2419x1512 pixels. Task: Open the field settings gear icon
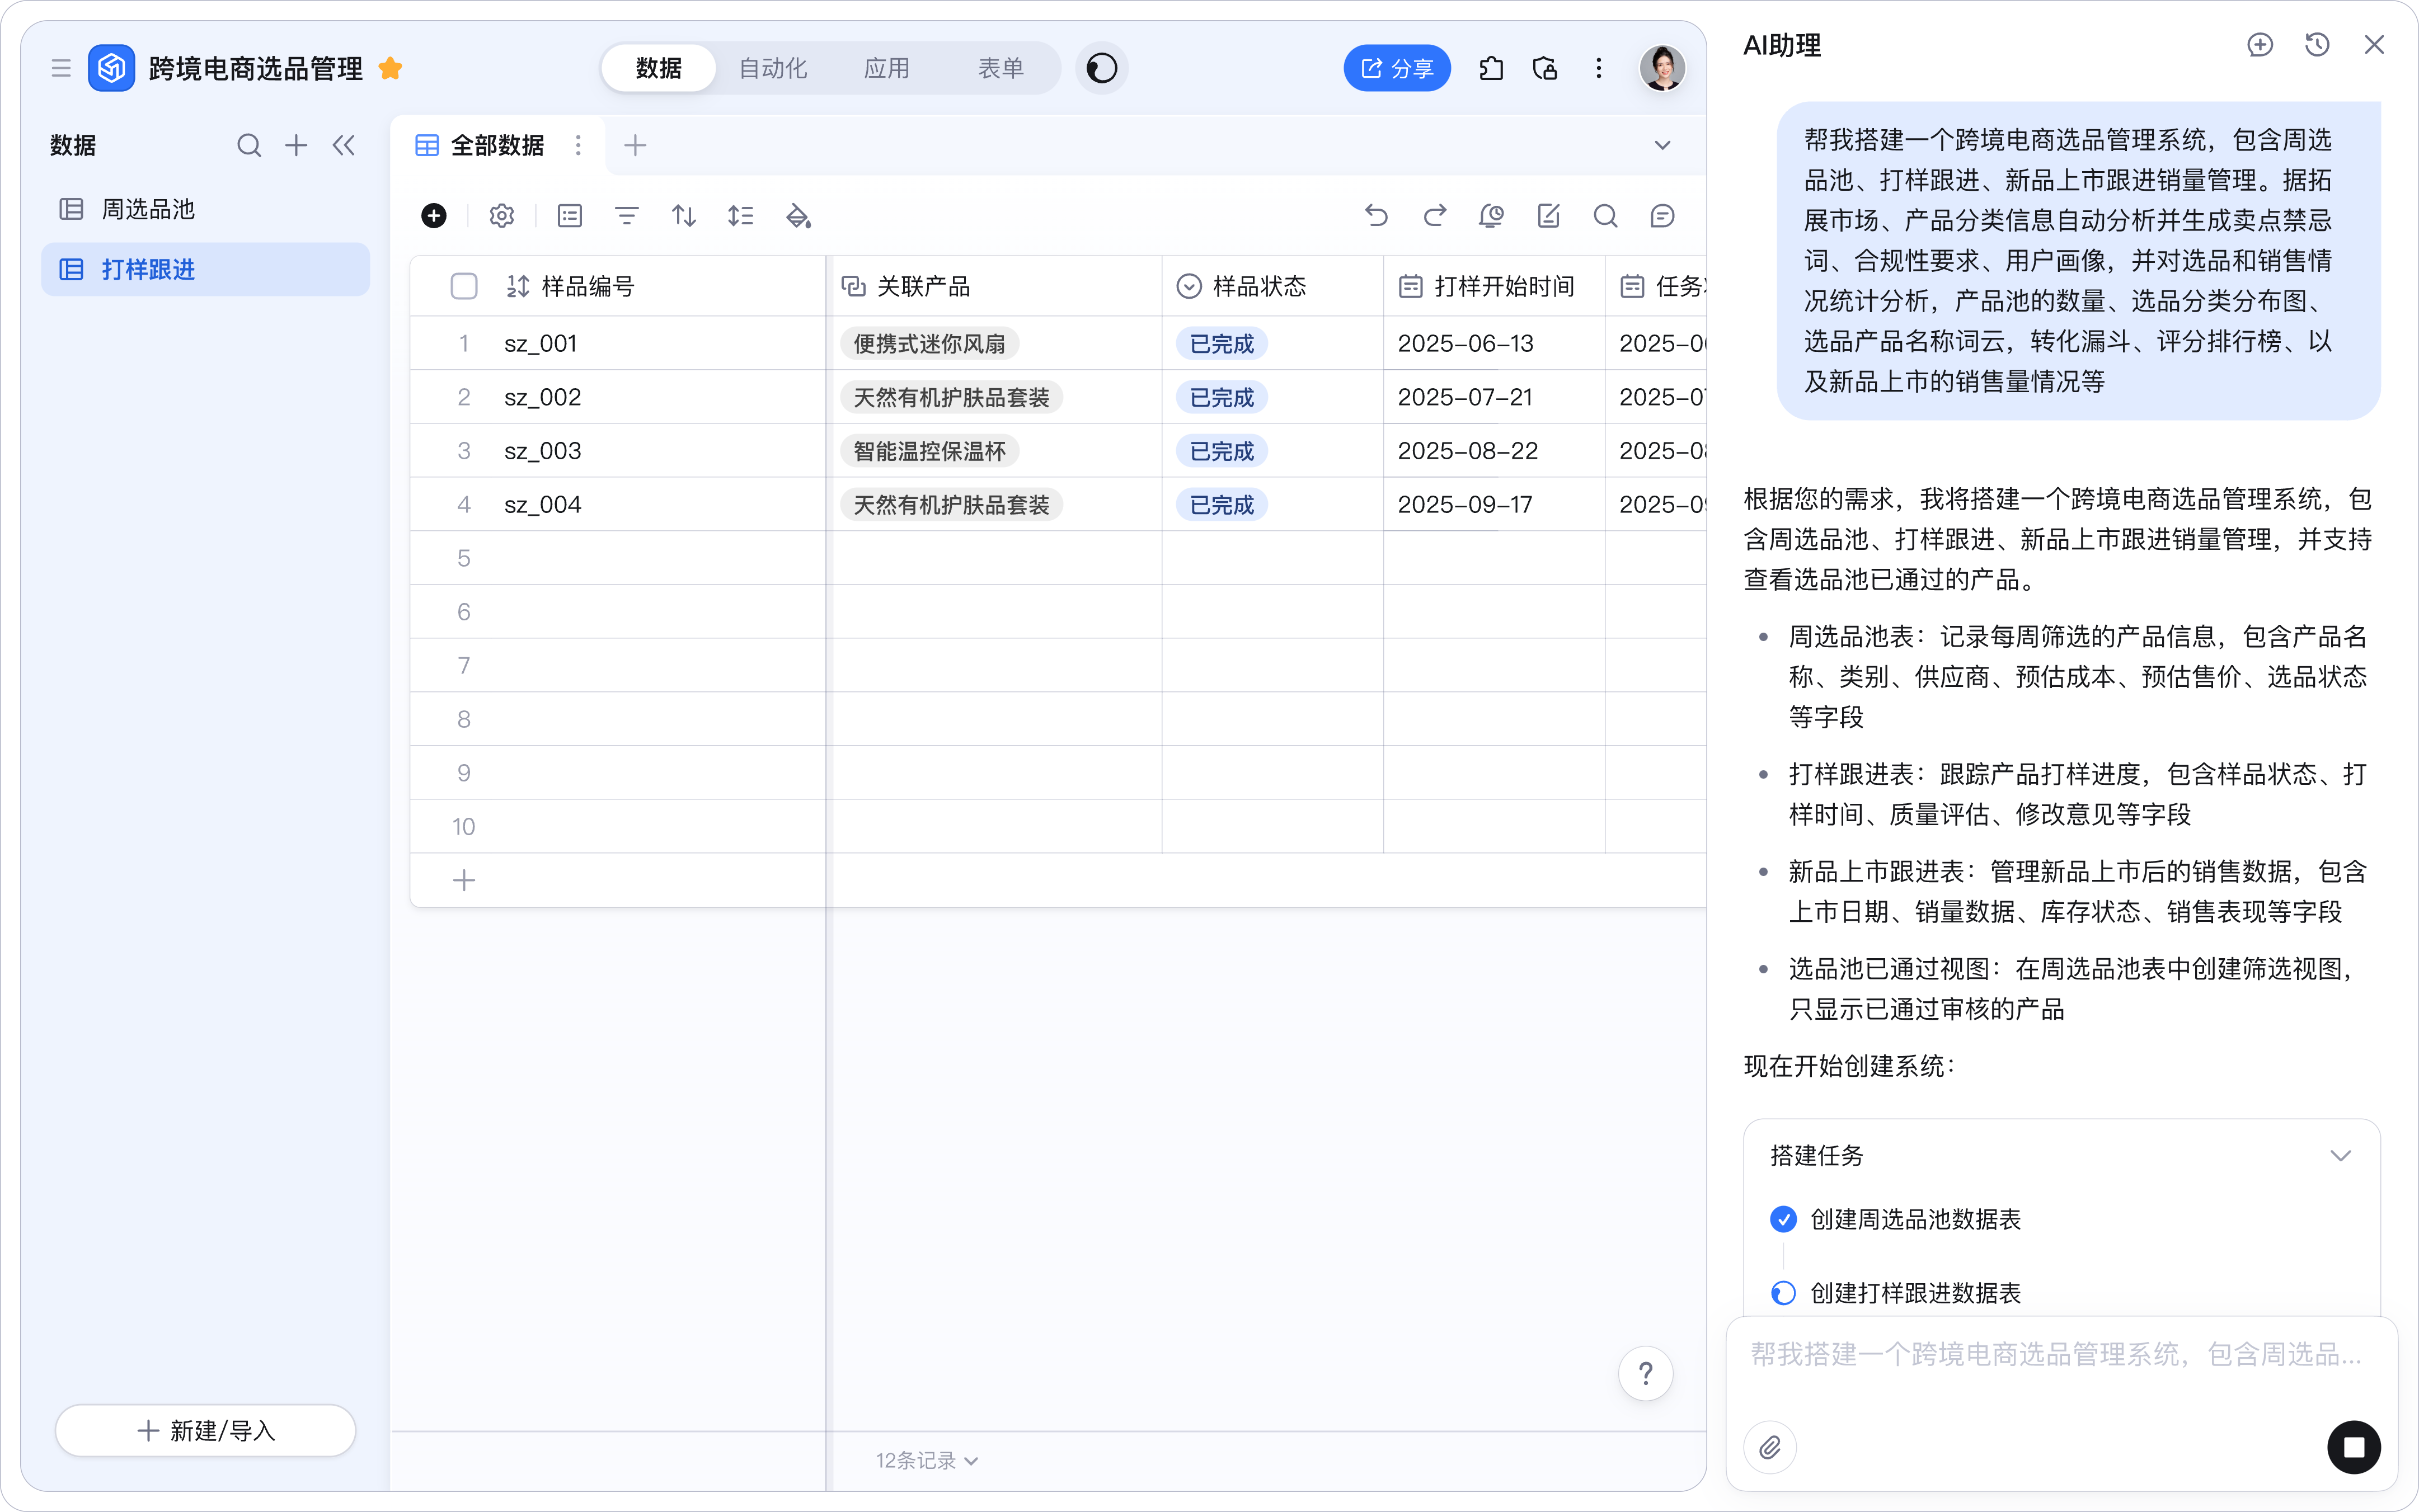pos(501,215)
